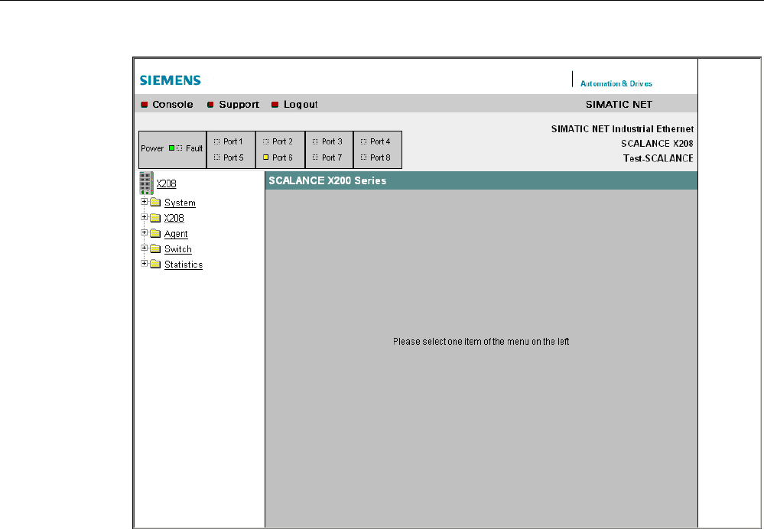Click the red bullet beside Support
The width and height of the screenshot is (764, 529).
(x=210, y=105)
